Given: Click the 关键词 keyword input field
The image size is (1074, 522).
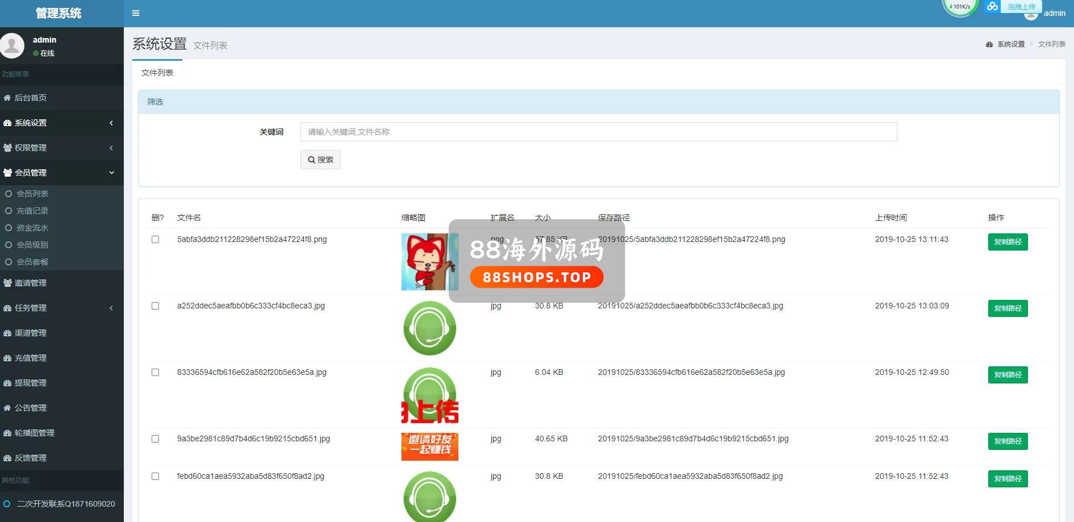Looking at the screenshot, I should tap(598, 132).
